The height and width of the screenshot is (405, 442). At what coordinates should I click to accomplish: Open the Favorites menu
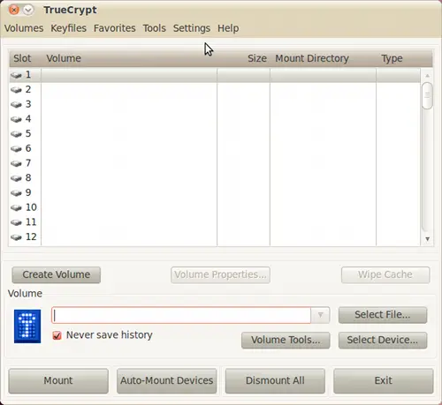(115, 28)
